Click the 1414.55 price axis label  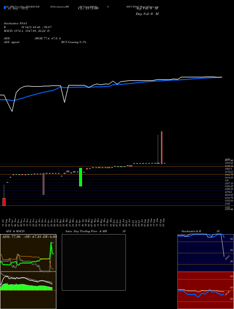tap(228, 177)
